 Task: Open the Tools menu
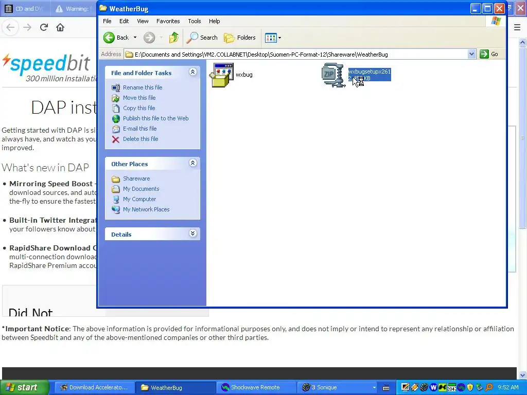(x=194, y=21)
